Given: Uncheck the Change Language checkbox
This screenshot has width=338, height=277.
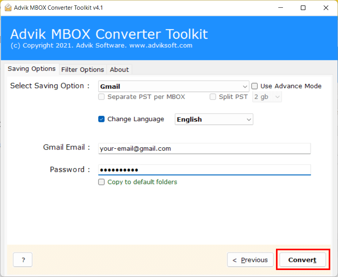Looking at the screenshot, I should (101, 119).
